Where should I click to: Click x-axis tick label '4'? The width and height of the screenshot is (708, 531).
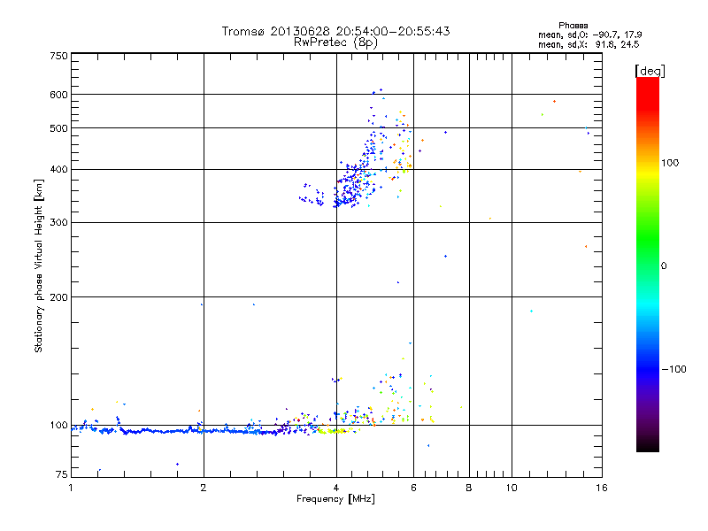click(336, 488)
